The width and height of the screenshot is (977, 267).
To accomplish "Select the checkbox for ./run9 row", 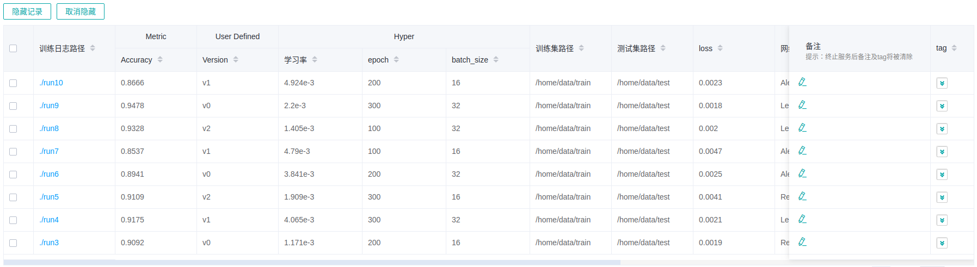I will [x=13, y=106].
